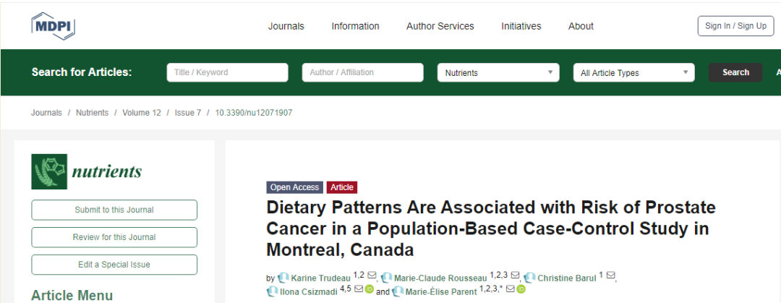The image size is (781, 303).
Task: Open Ilona Csizmadi's ORCID icon
Action: [369, 289]
